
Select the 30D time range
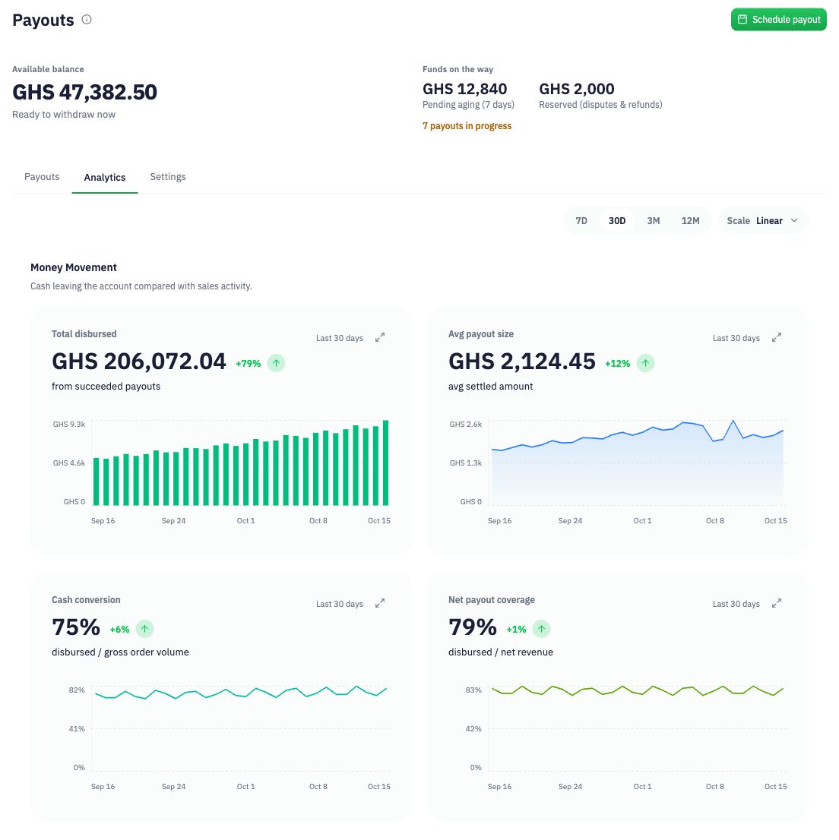click(x=617, y=221)
